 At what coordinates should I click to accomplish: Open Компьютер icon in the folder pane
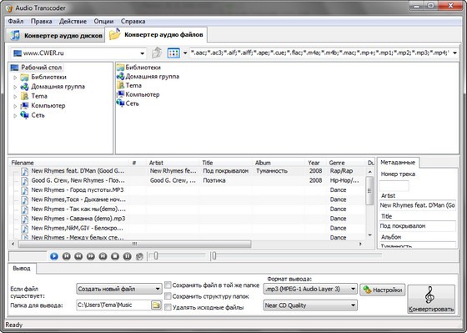[x=138, y=94]
